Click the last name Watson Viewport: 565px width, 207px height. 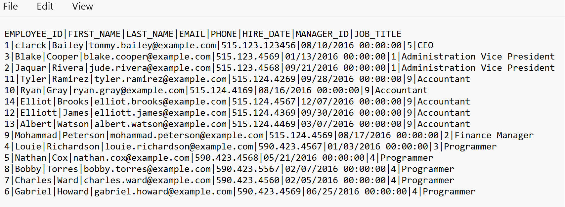(x=73, y=124)
